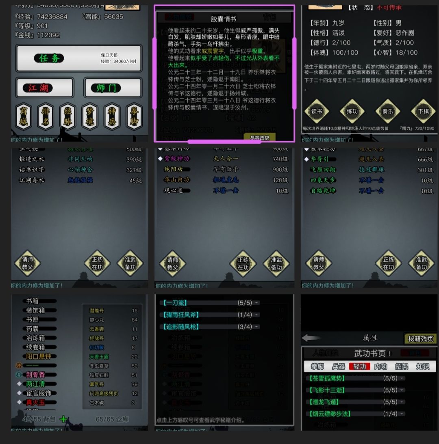The image size is (439, 444).
Task: Tap 正练在功 in the 紫极神功 panel
Action: (243, 263)
